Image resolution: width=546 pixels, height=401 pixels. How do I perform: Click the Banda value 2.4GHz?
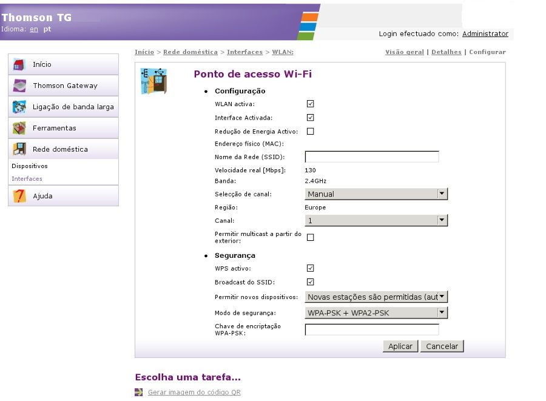coord(315,181)
